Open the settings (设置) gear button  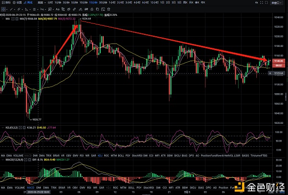coord(17,2)
